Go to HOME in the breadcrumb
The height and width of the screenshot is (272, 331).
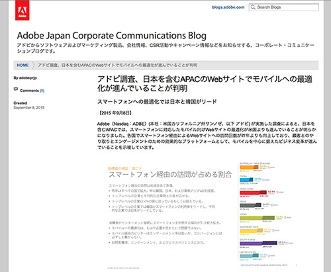pos(23,66)
